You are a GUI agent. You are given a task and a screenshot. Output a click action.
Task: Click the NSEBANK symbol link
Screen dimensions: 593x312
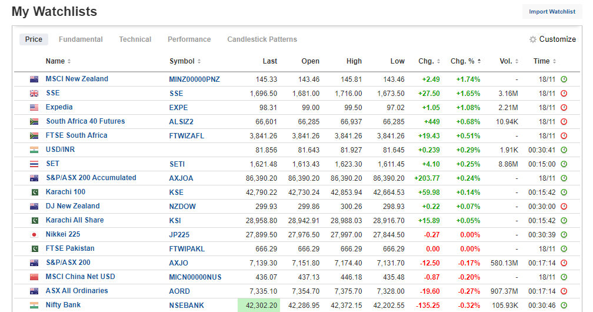pos(186,306)
